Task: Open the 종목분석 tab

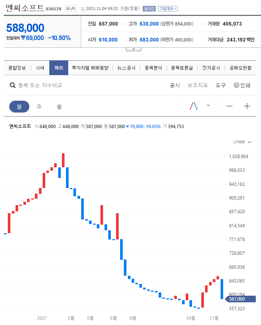Action: point(153,68)
